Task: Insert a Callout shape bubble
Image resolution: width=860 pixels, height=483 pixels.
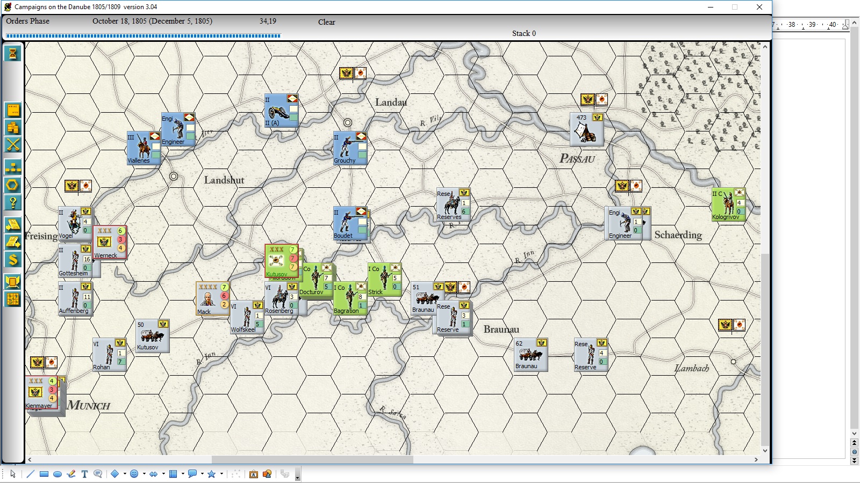Action: click(192, 474)
